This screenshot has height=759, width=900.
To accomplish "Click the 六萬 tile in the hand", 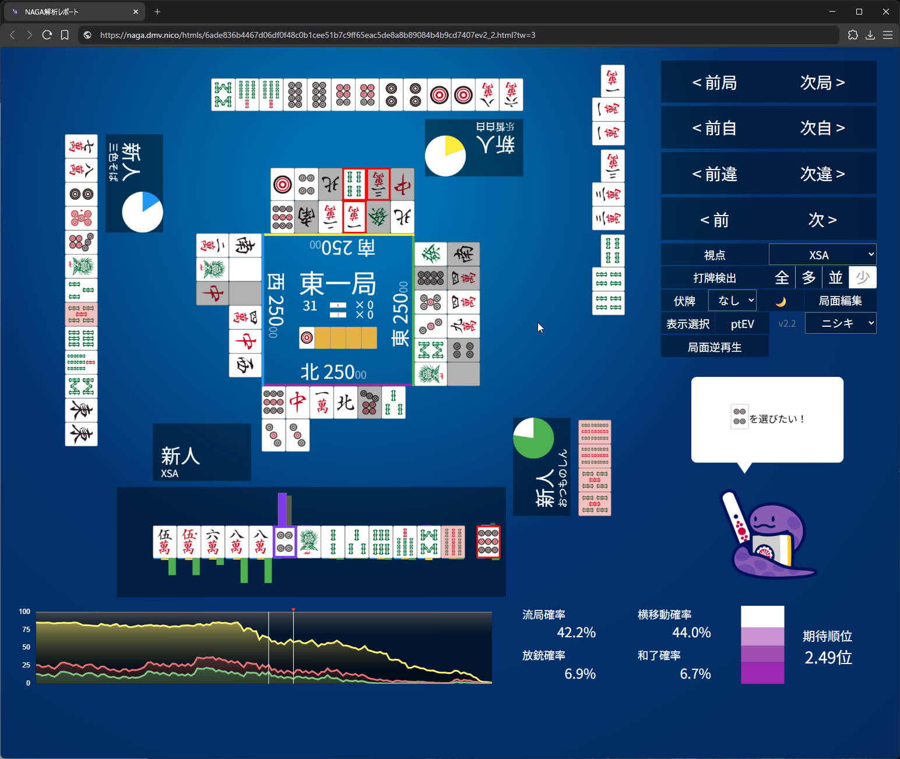I will point(213,542).
